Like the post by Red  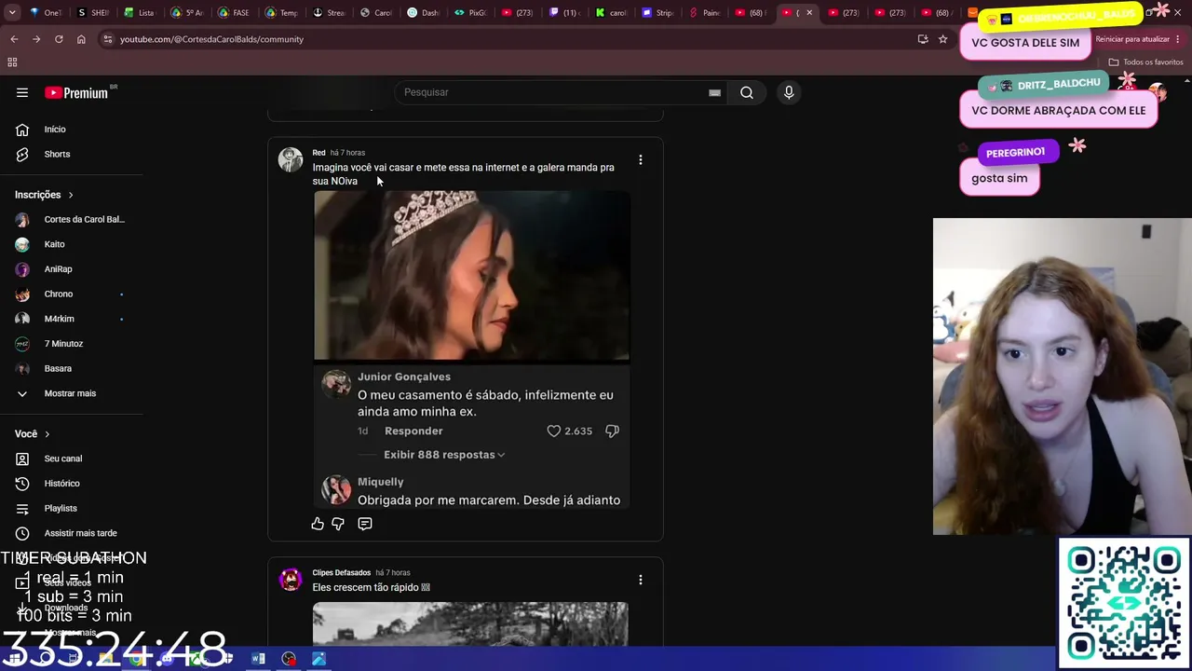(318, 524)
